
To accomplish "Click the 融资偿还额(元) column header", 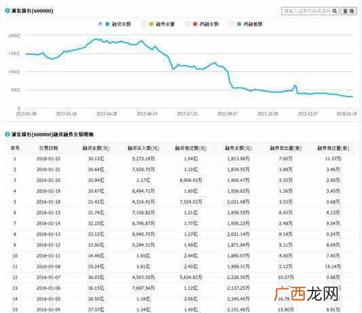I will (191, 148).
